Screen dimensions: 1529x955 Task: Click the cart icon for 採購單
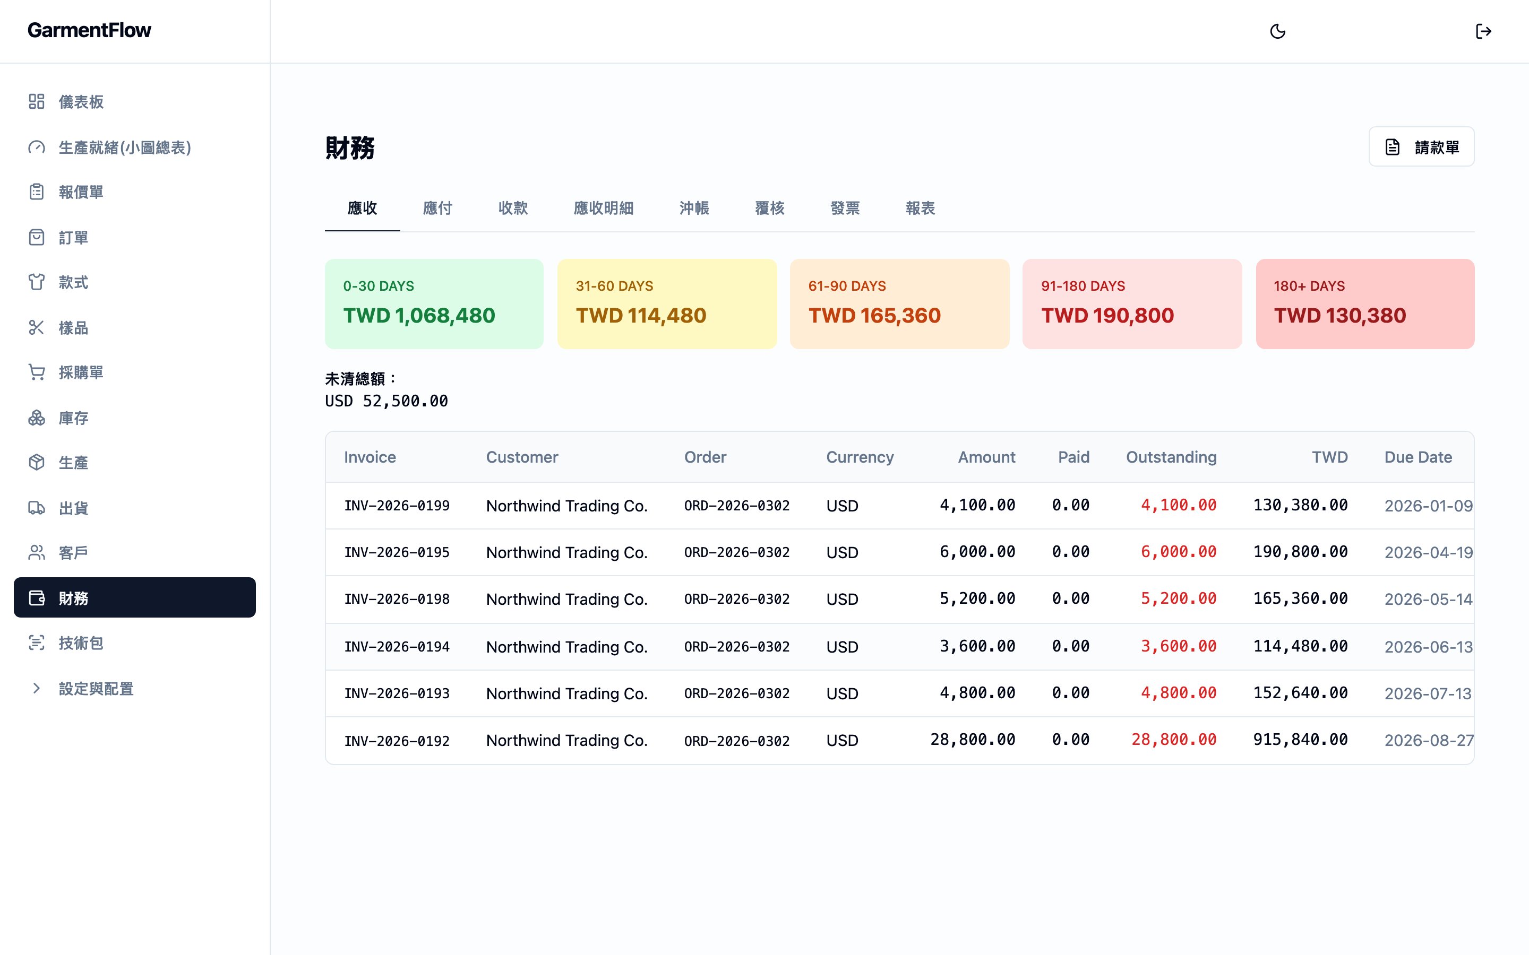[37, 372]
